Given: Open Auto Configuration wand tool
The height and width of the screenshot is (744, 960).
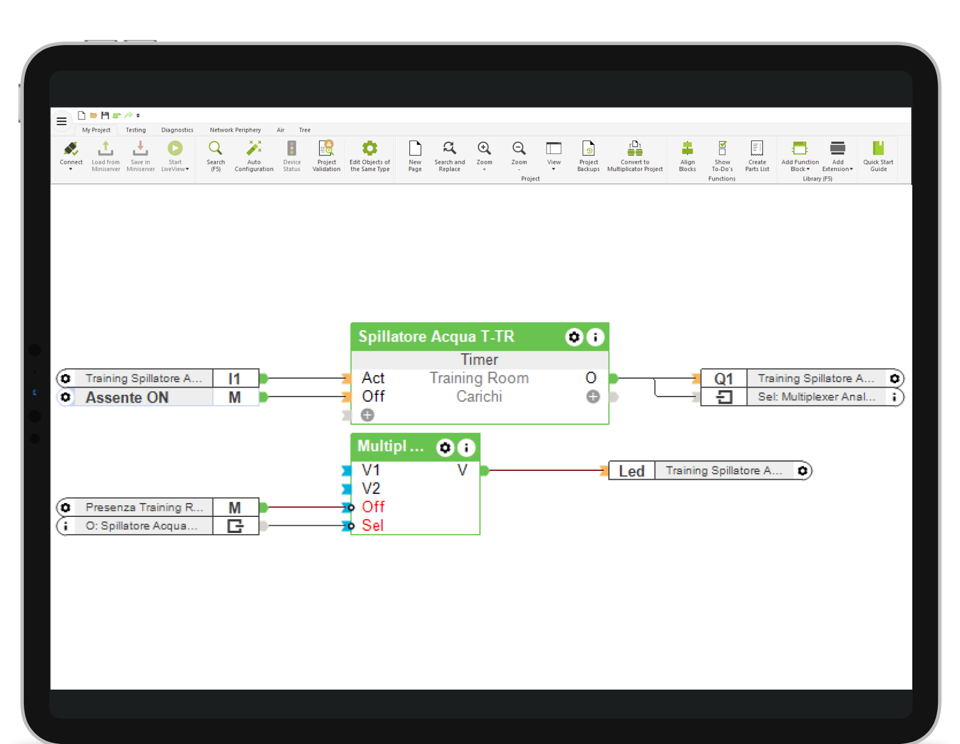Looking at the screenshot, I should [x=254, y=148].
